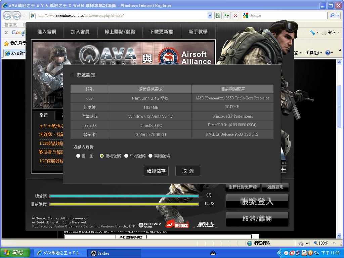The height and width of the screenshot is (258, 344).
Task: Click the magnifier Search button
Action: pos(332,15)
